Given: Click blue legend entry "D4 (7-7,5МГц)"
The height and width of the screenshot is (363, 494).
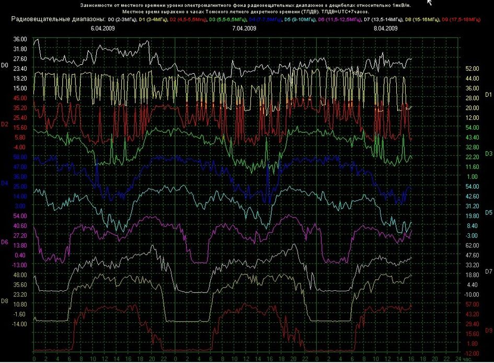Looking at the screenshot, I should tap(265, 19).
